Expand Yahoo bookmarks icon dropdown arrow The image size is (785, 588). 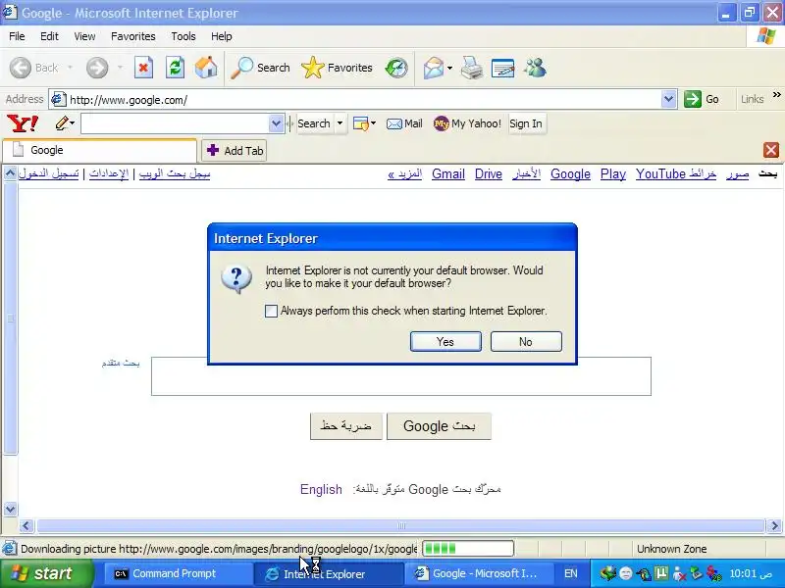[x=374, y=123]
